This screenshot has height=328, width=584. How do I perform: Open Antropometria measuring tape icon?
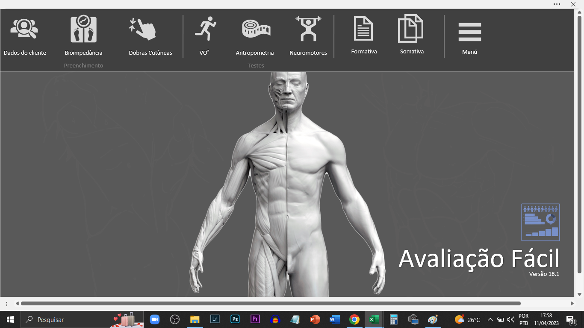click(x=256, y=29)
